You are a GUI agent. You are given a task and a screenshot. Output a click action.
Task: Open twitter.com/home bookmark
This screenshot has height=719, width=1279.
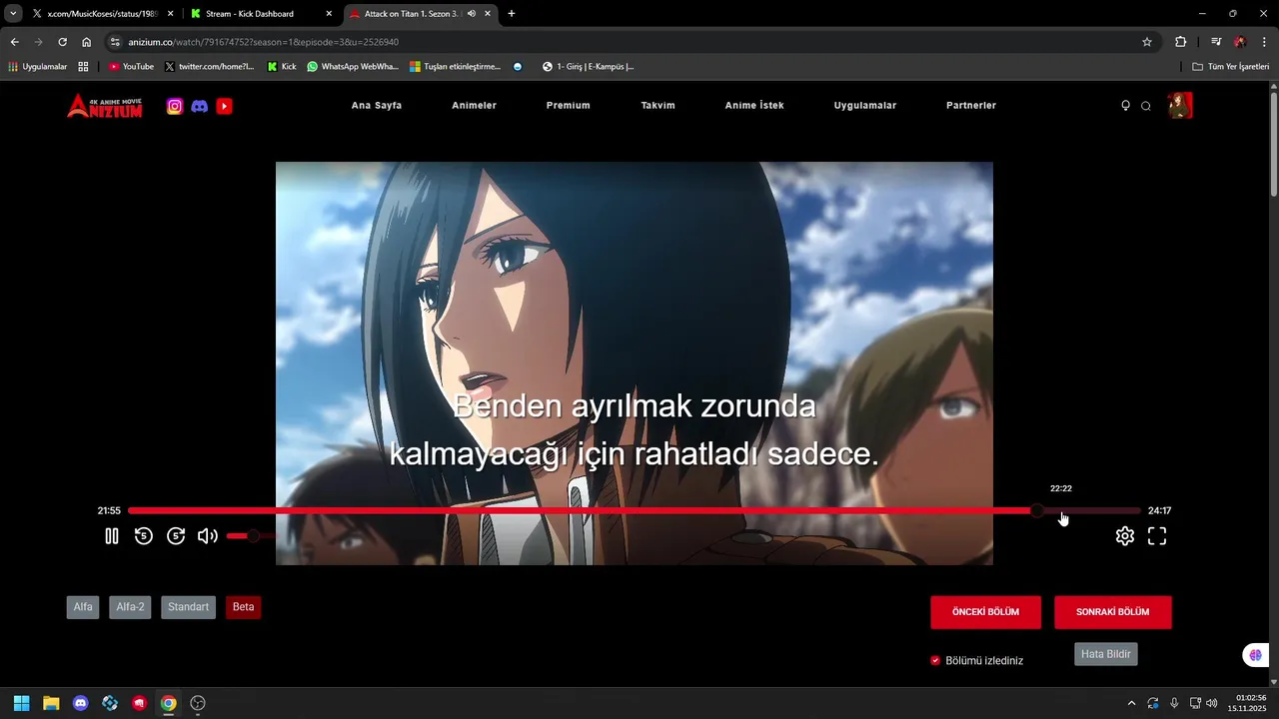click(x=209, y=67)
